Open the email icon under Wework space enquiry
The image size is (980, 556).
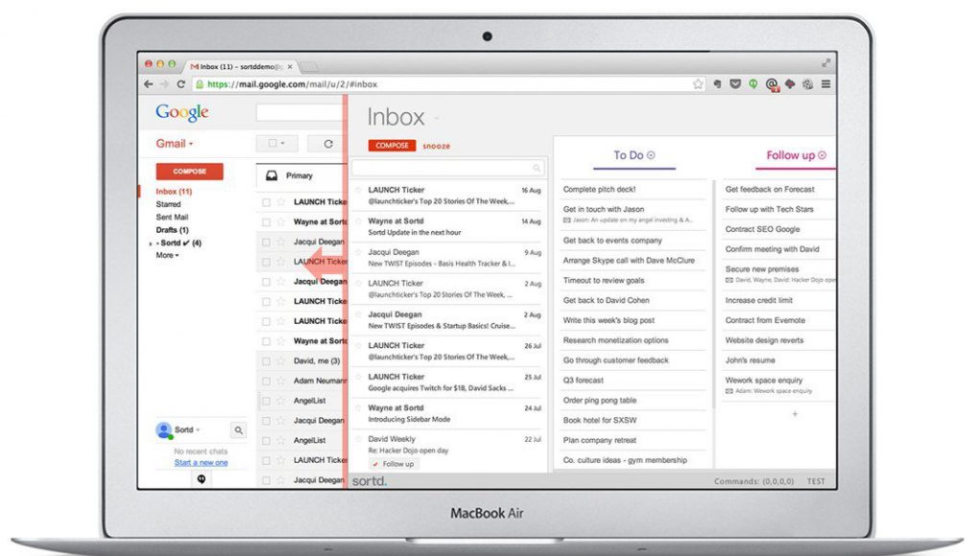click(729, 391)
